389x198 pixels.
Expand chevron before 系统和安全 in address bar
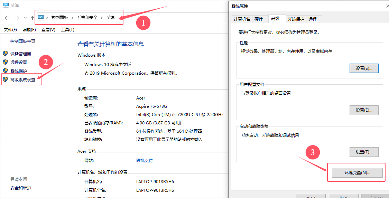click(x=73, y=18)
